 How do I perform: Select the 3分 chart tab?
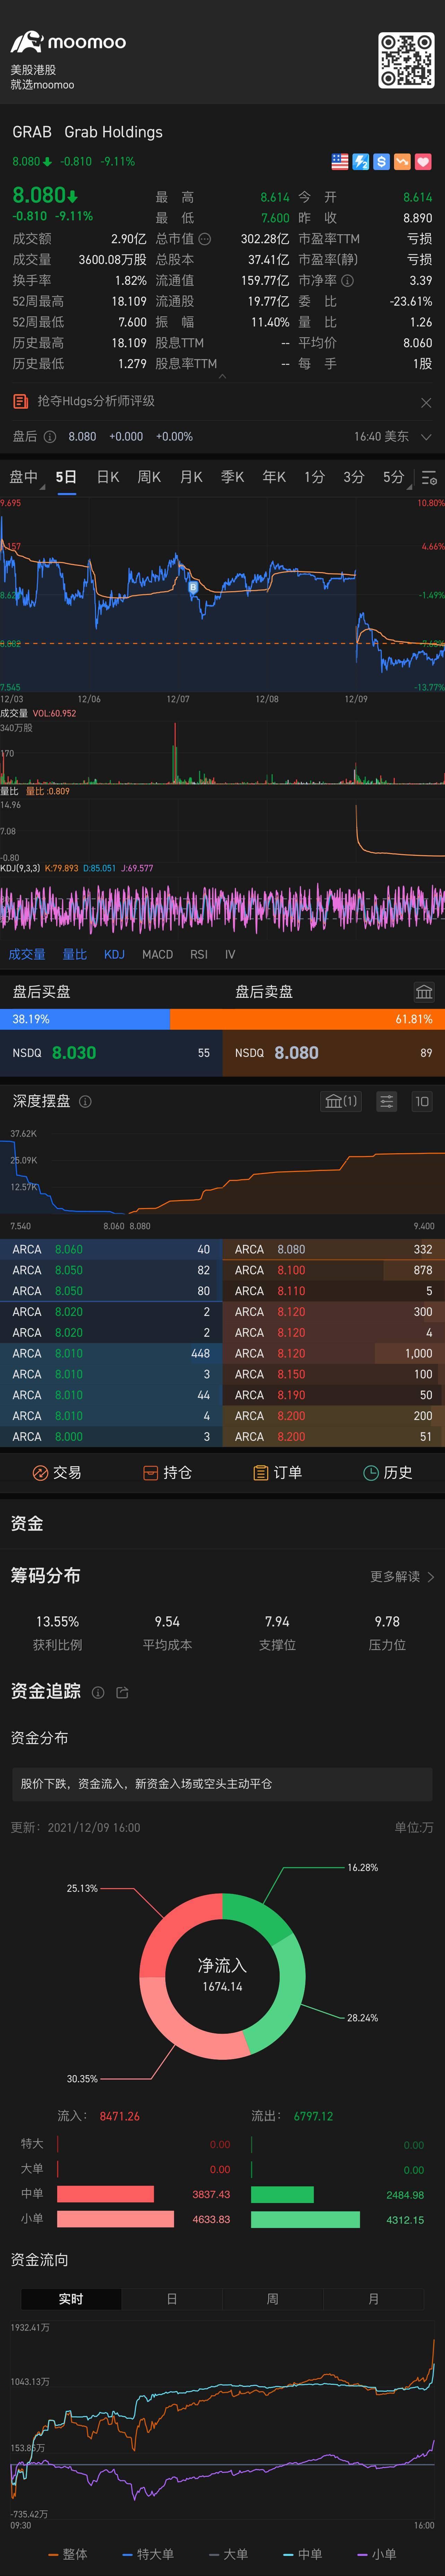pos(354,477)
